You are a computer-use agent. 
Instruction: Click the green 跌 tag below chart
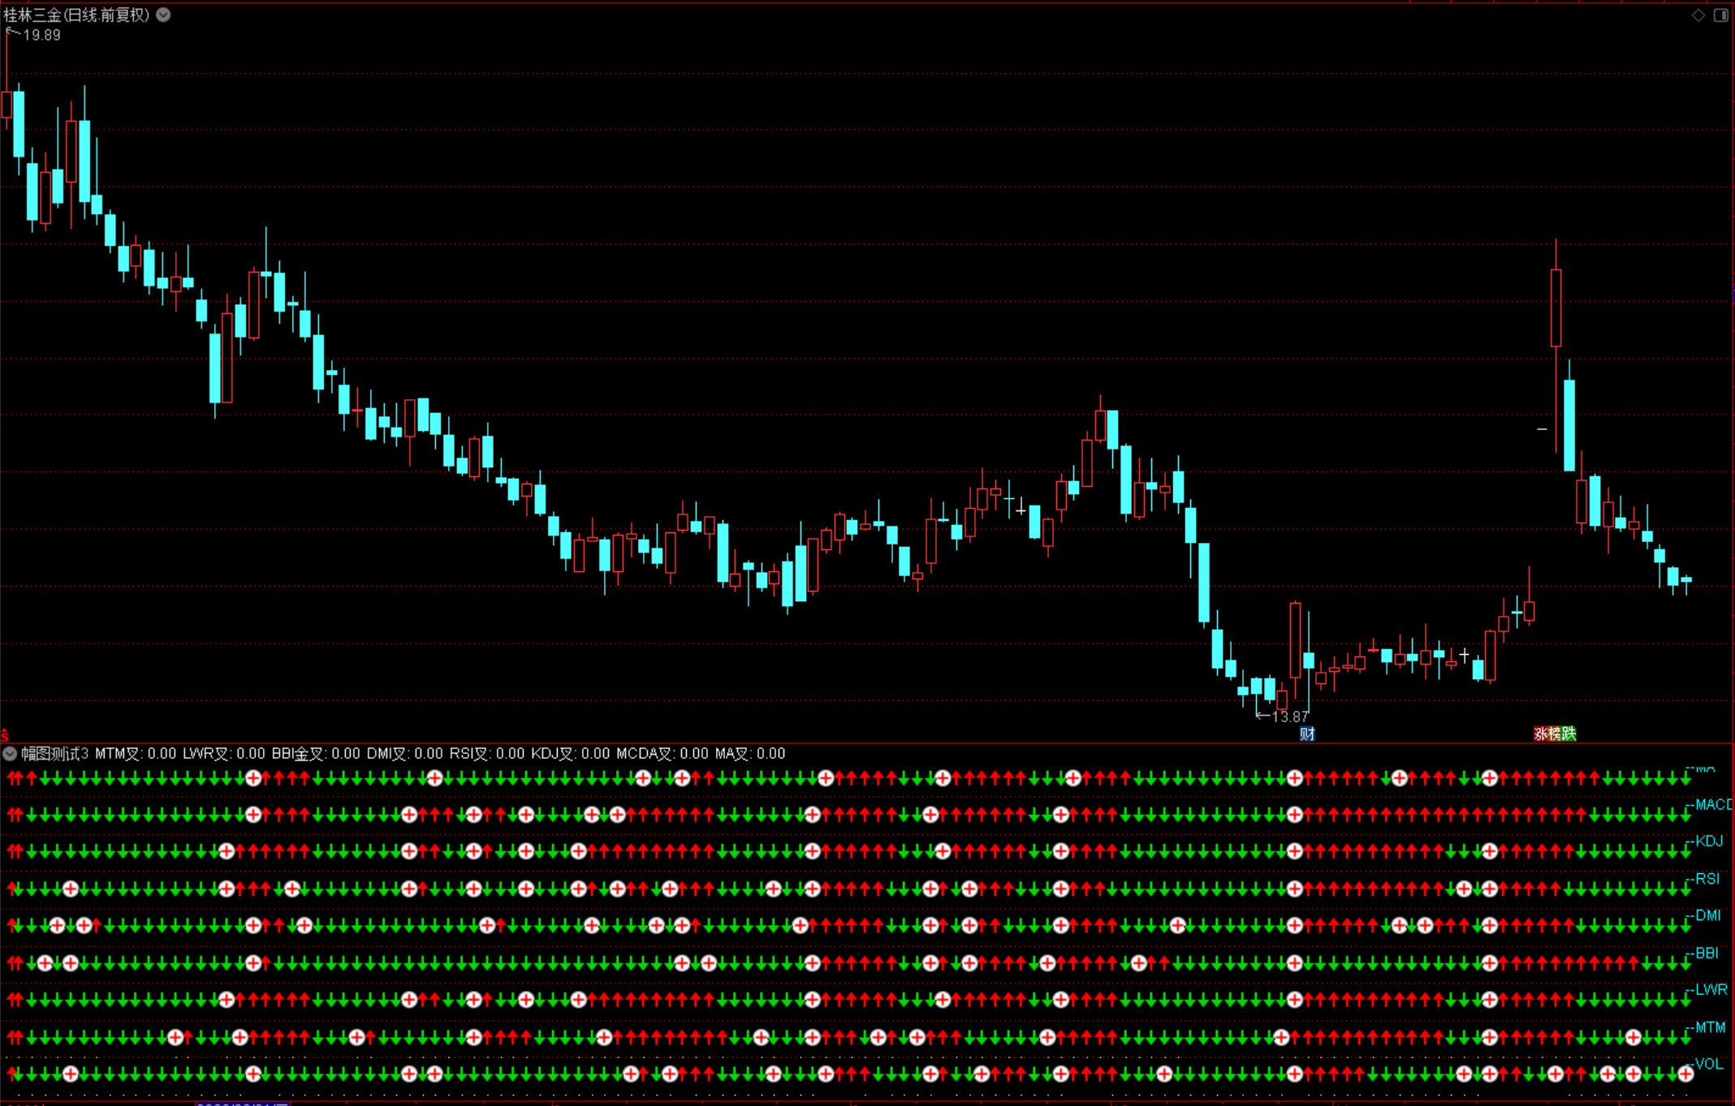tap(1569, 734)
